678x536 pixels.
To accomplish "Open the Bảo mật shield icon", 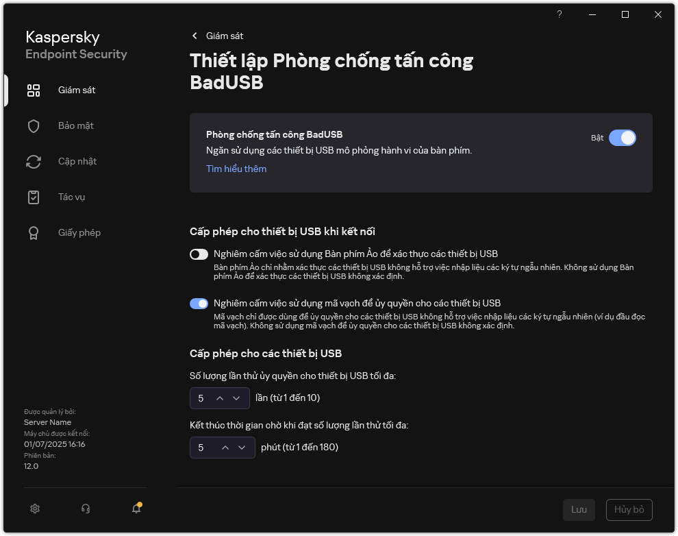I will (x=34, y=126).
